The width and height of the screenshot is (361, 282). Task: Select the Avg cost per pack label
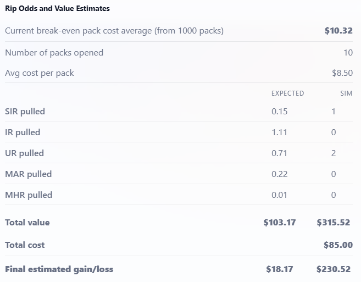click(x=40, y=73)
